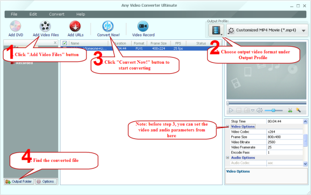Click the Encode Pass property label

pyautogui.click(x=240, y=152)
